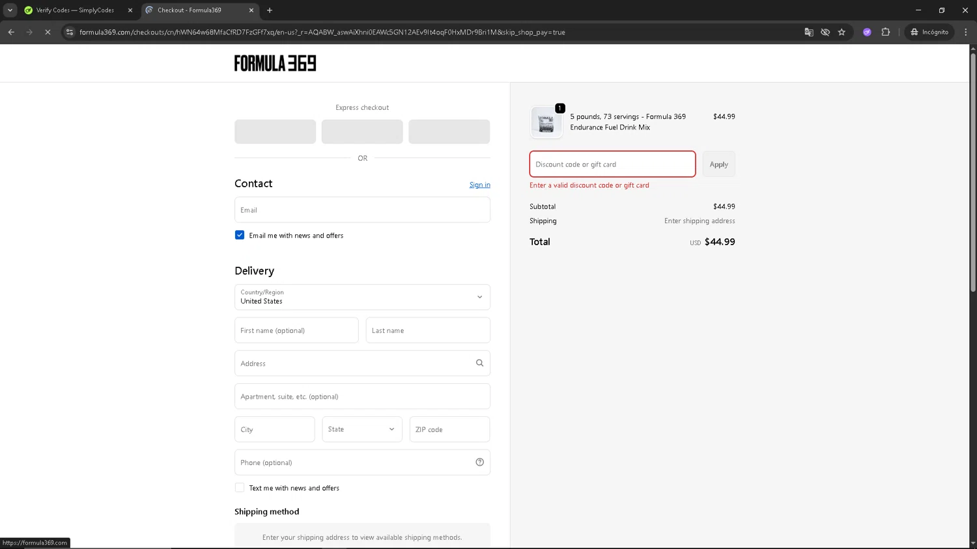Click the Total $44.99 amount
Image resolution: width=977 pixels, height=549 pixels.
pos(720,241)
